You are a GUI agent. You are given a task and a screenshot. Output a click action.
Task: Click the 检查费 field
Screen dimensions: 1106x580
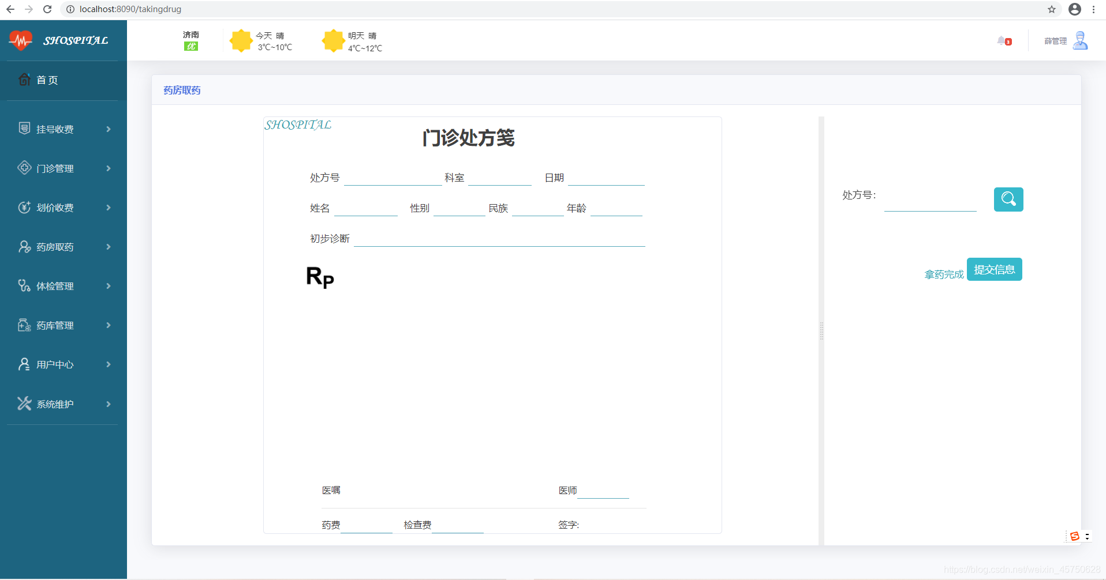tap(458, 525)
